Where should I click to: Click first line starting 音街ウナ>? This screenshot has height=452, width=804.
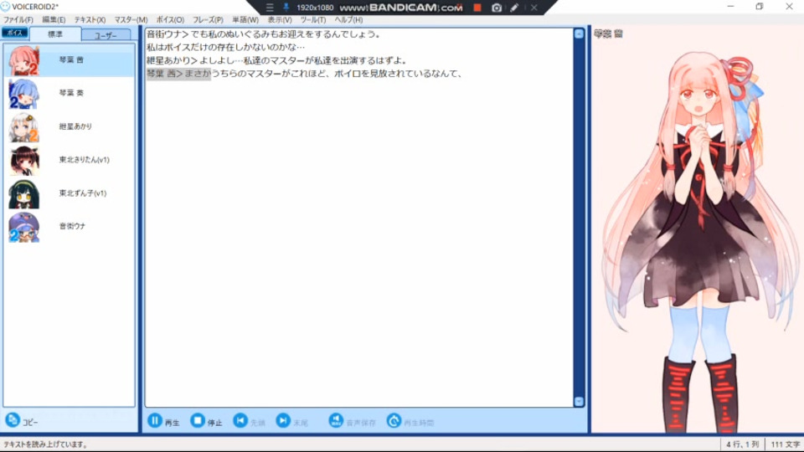click(x=264, y=34)
